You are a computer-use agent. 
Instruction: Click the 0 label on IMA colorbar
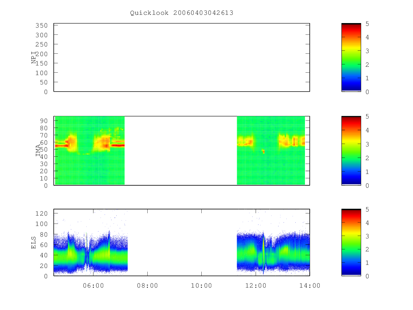click(368, 186)
